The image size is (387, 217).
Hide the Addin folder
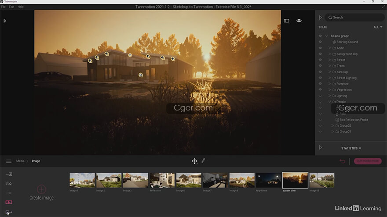[320, 48]
